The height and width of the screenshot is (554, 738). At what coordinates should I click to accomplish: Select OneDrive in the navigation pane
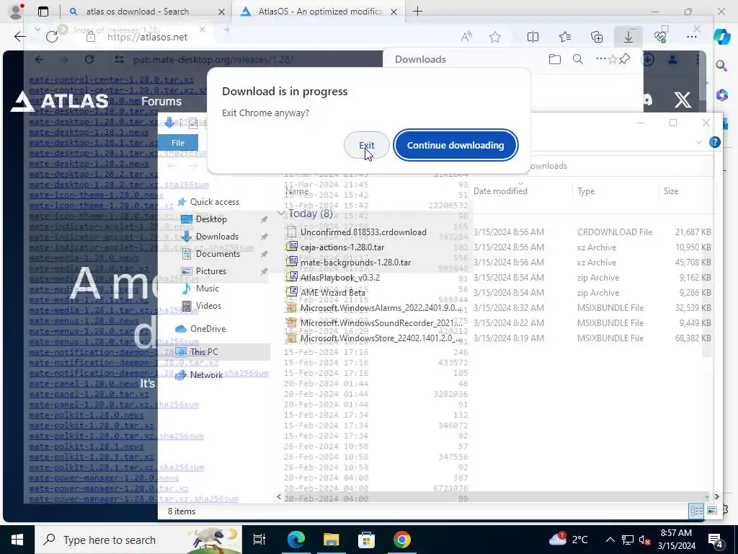coord(208,329)
